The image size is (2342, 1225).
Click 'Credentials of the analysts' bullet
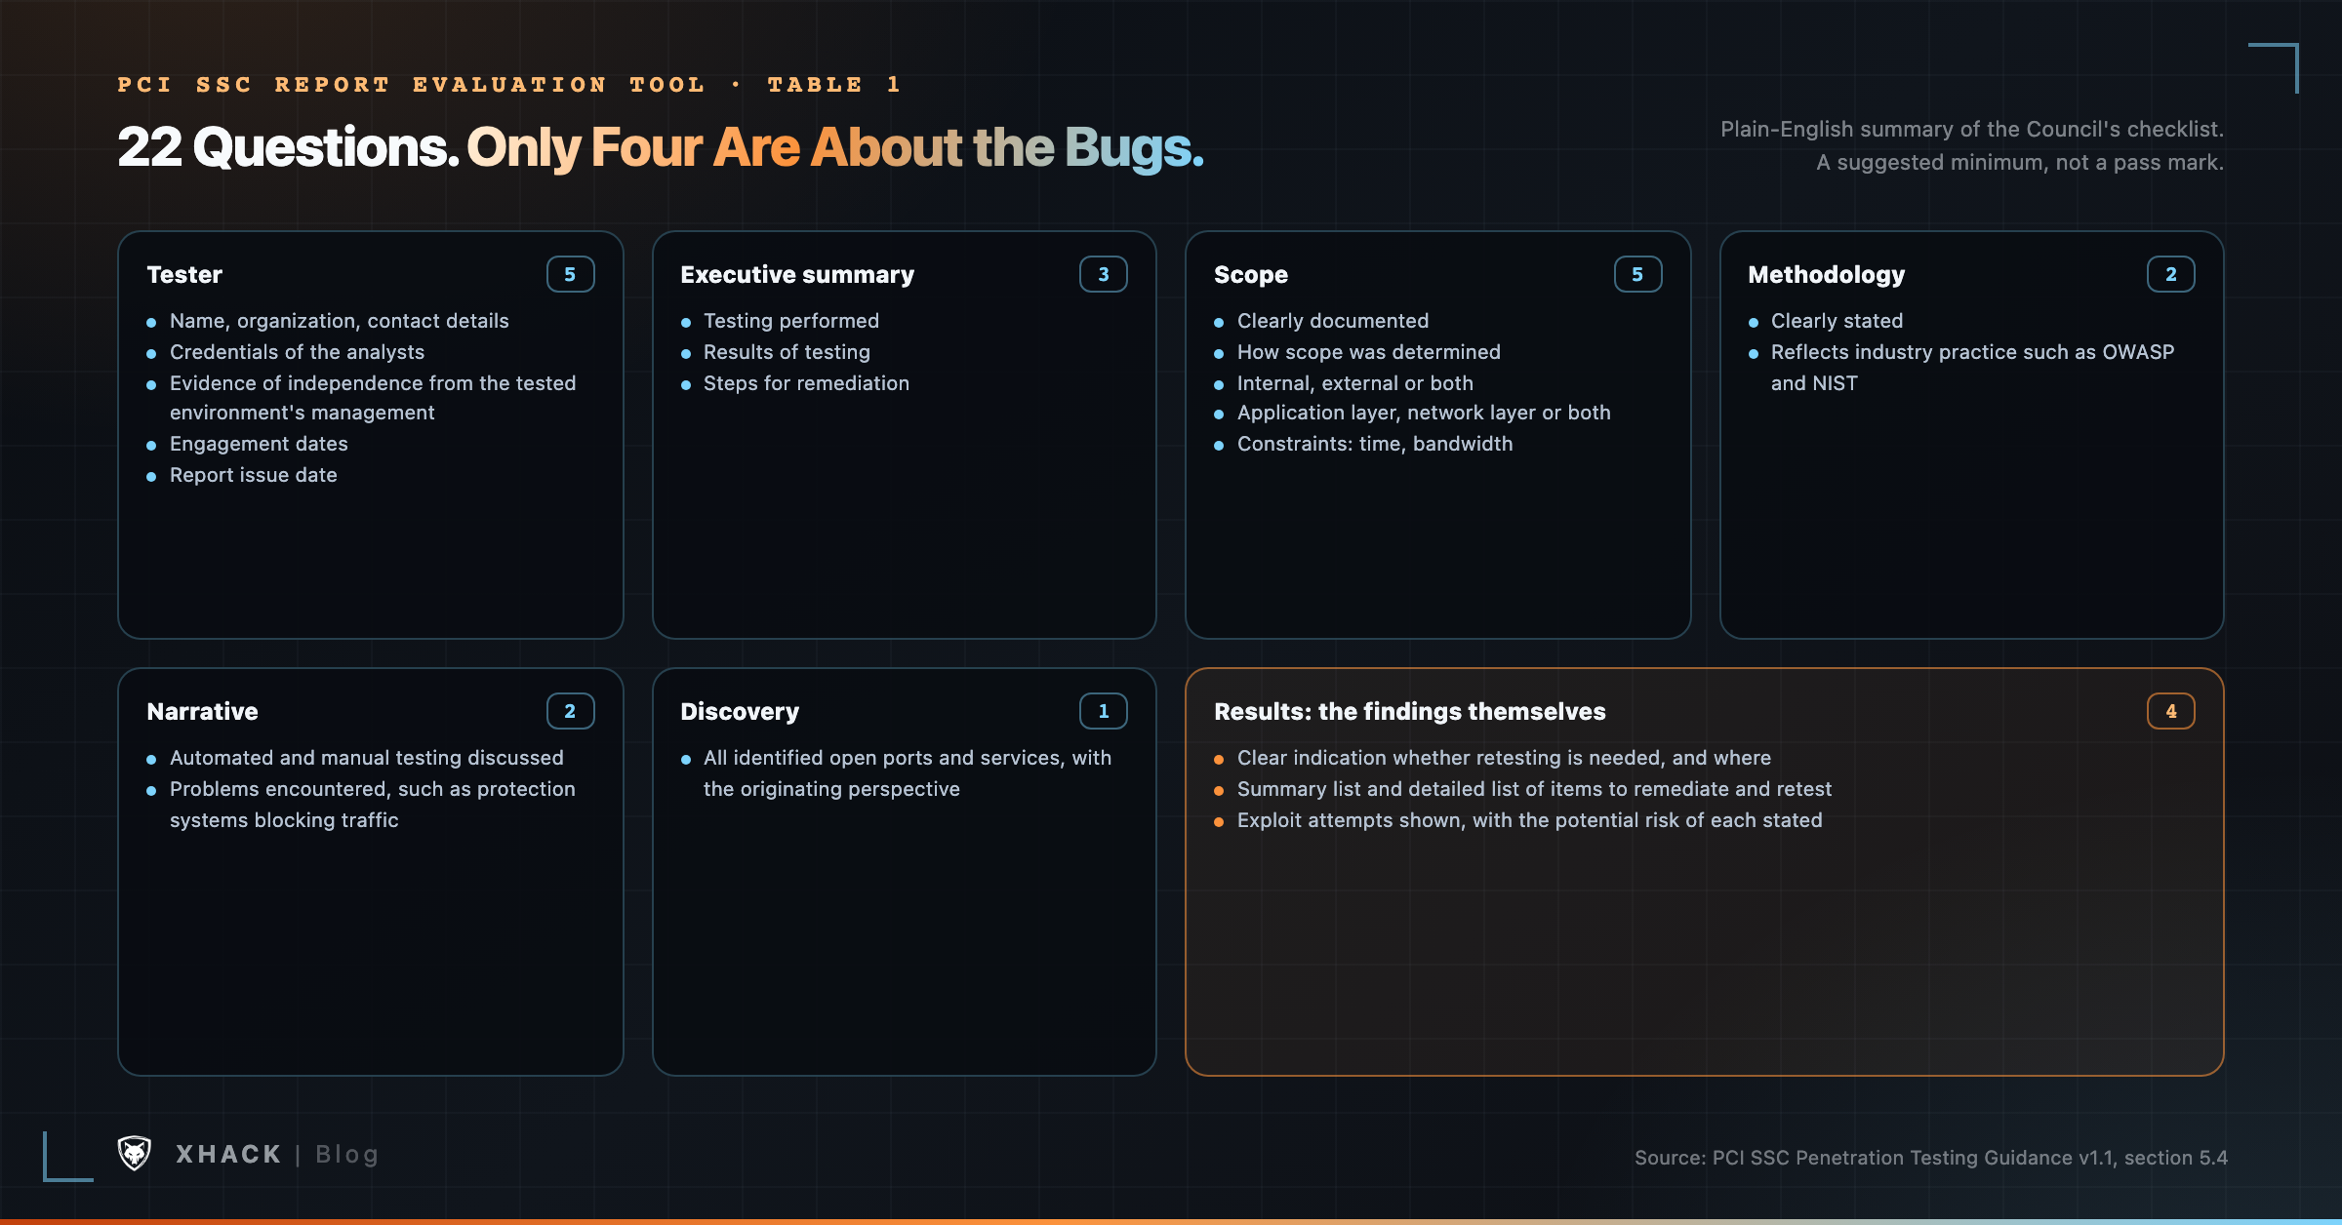point(298,352)
